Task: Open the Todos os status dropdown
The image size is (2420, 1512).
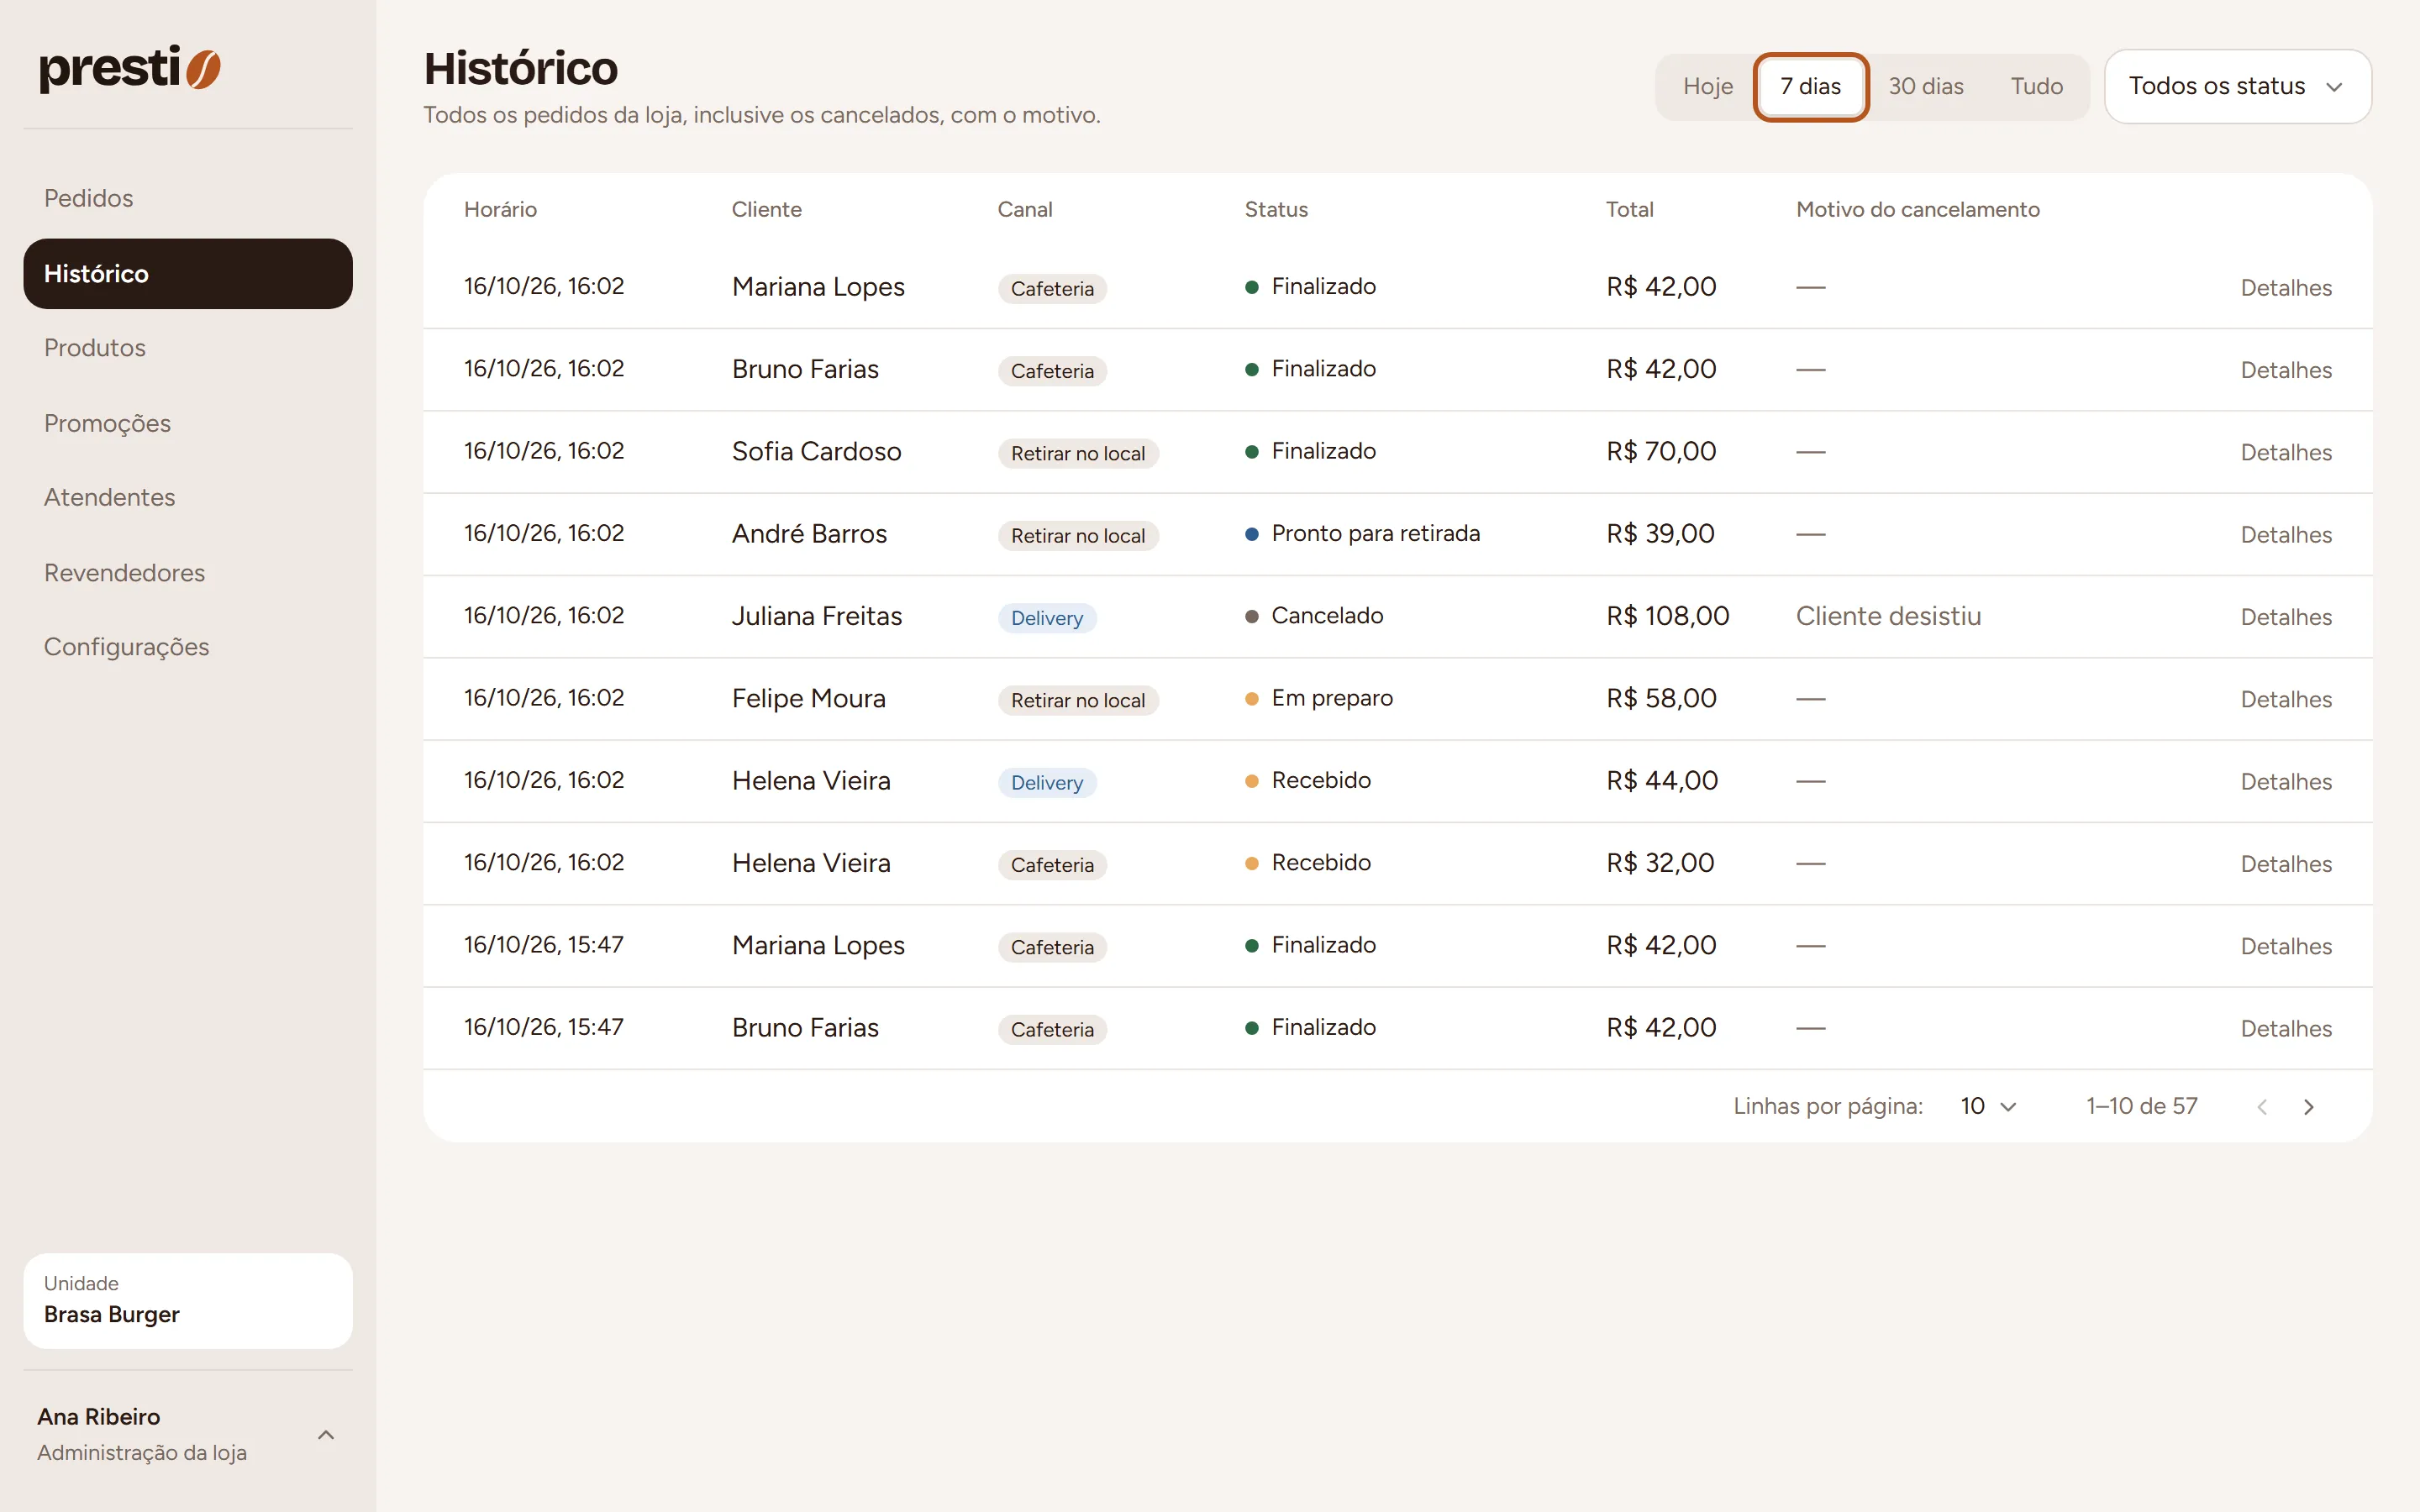Action: coord(2237,86)
